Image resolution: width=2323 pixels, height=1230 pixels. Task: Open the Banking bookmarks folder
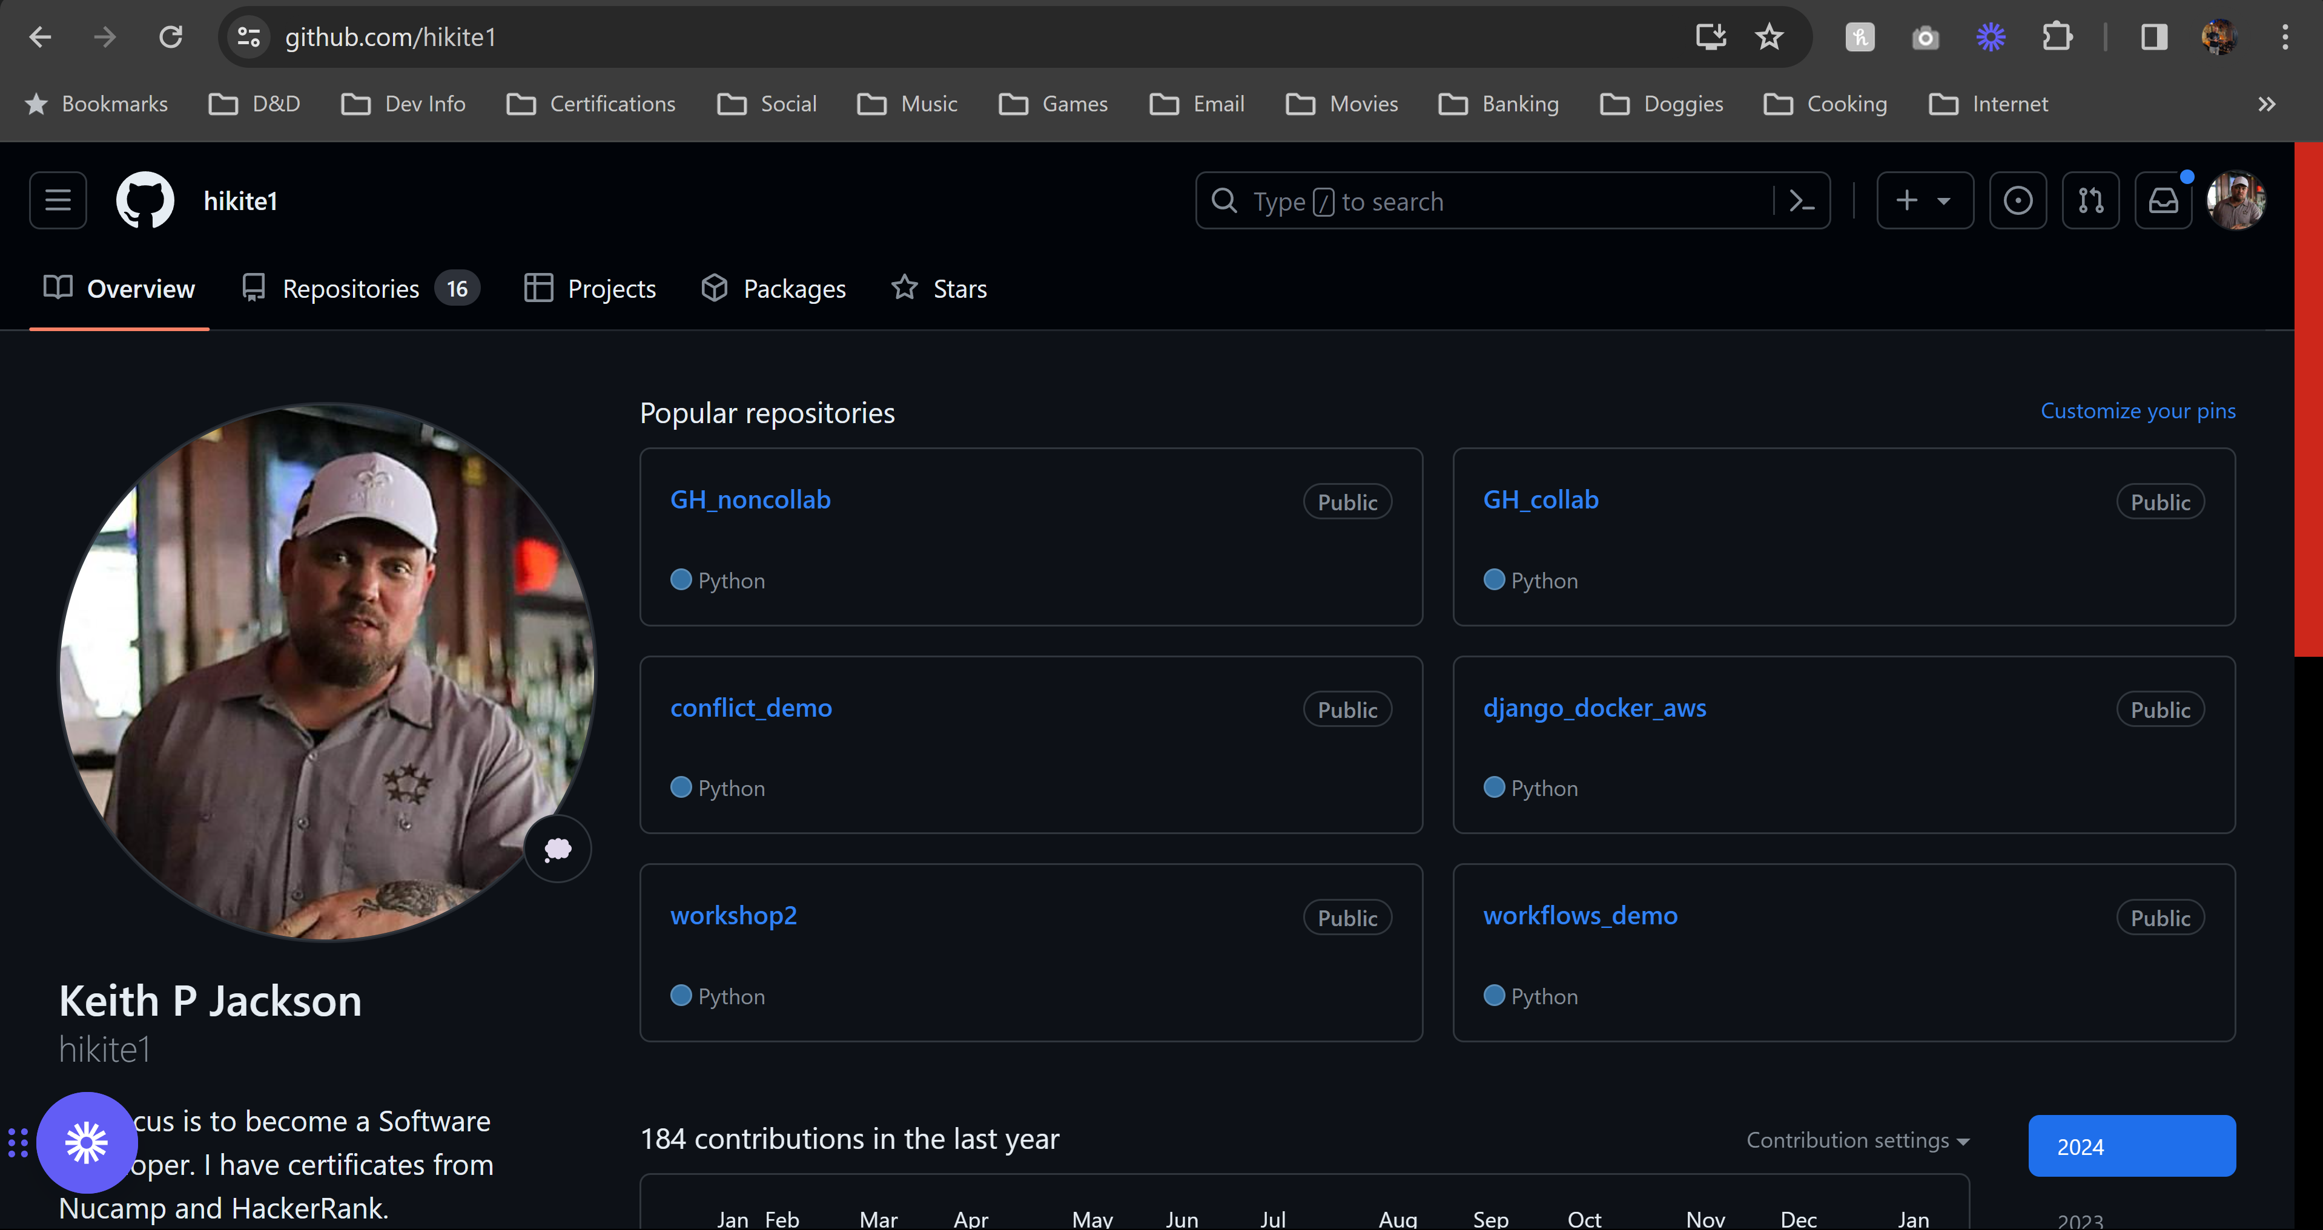pos(1499,105)
